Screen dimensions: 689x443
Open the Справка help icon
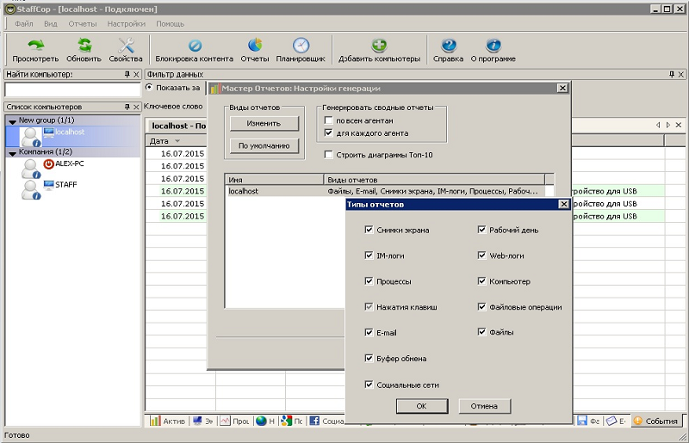click(448, 46)
